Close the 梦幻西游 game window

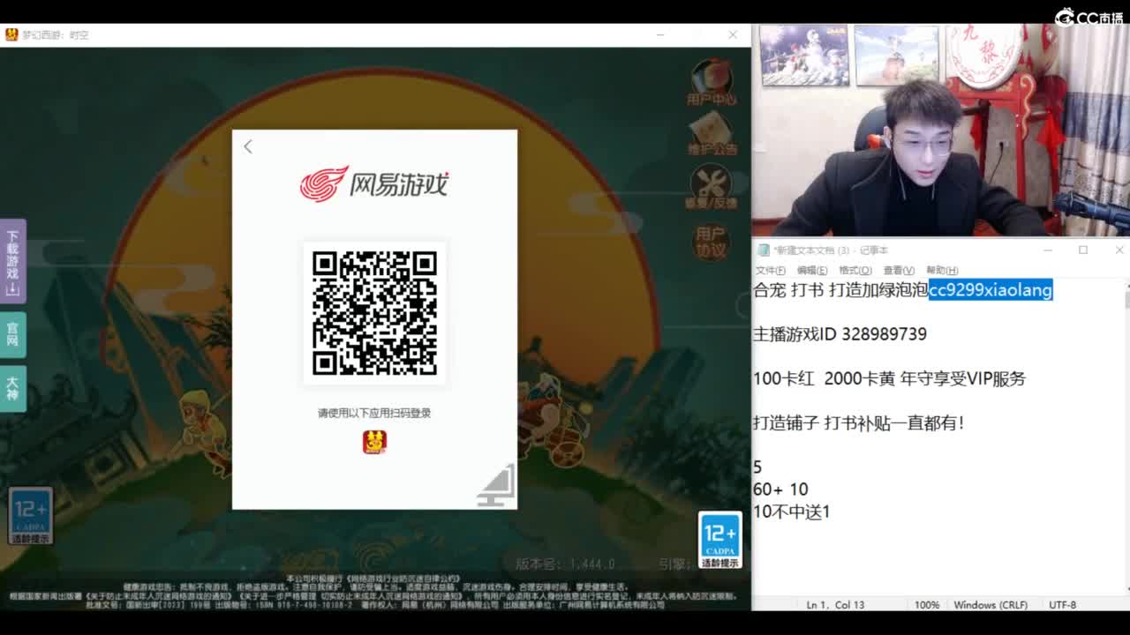point(733,34)
